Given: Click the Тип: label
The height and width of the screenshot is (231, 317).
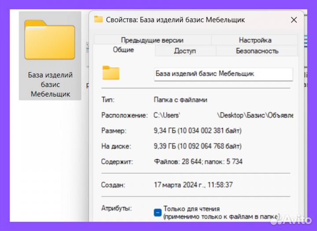Looking at the screenshot, I should tap(108, 100).
